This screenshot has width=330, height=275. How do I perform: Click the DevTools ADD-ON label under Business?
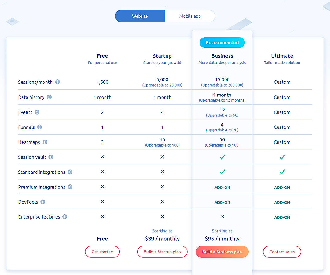222,202
